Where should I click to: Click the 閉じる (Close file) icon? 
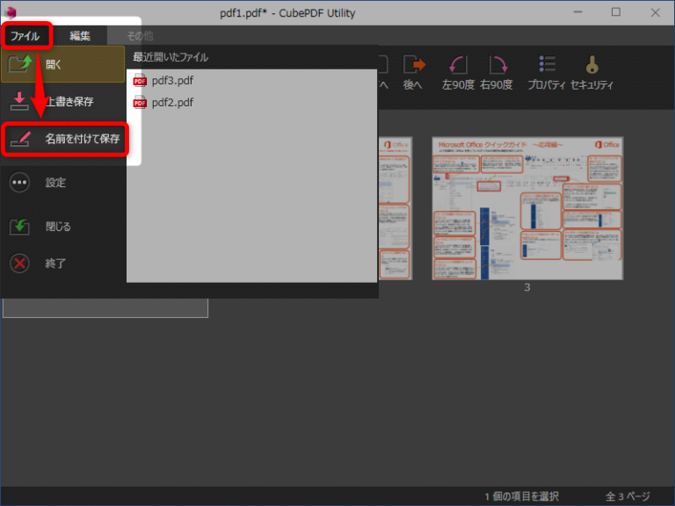pos(19,227)
